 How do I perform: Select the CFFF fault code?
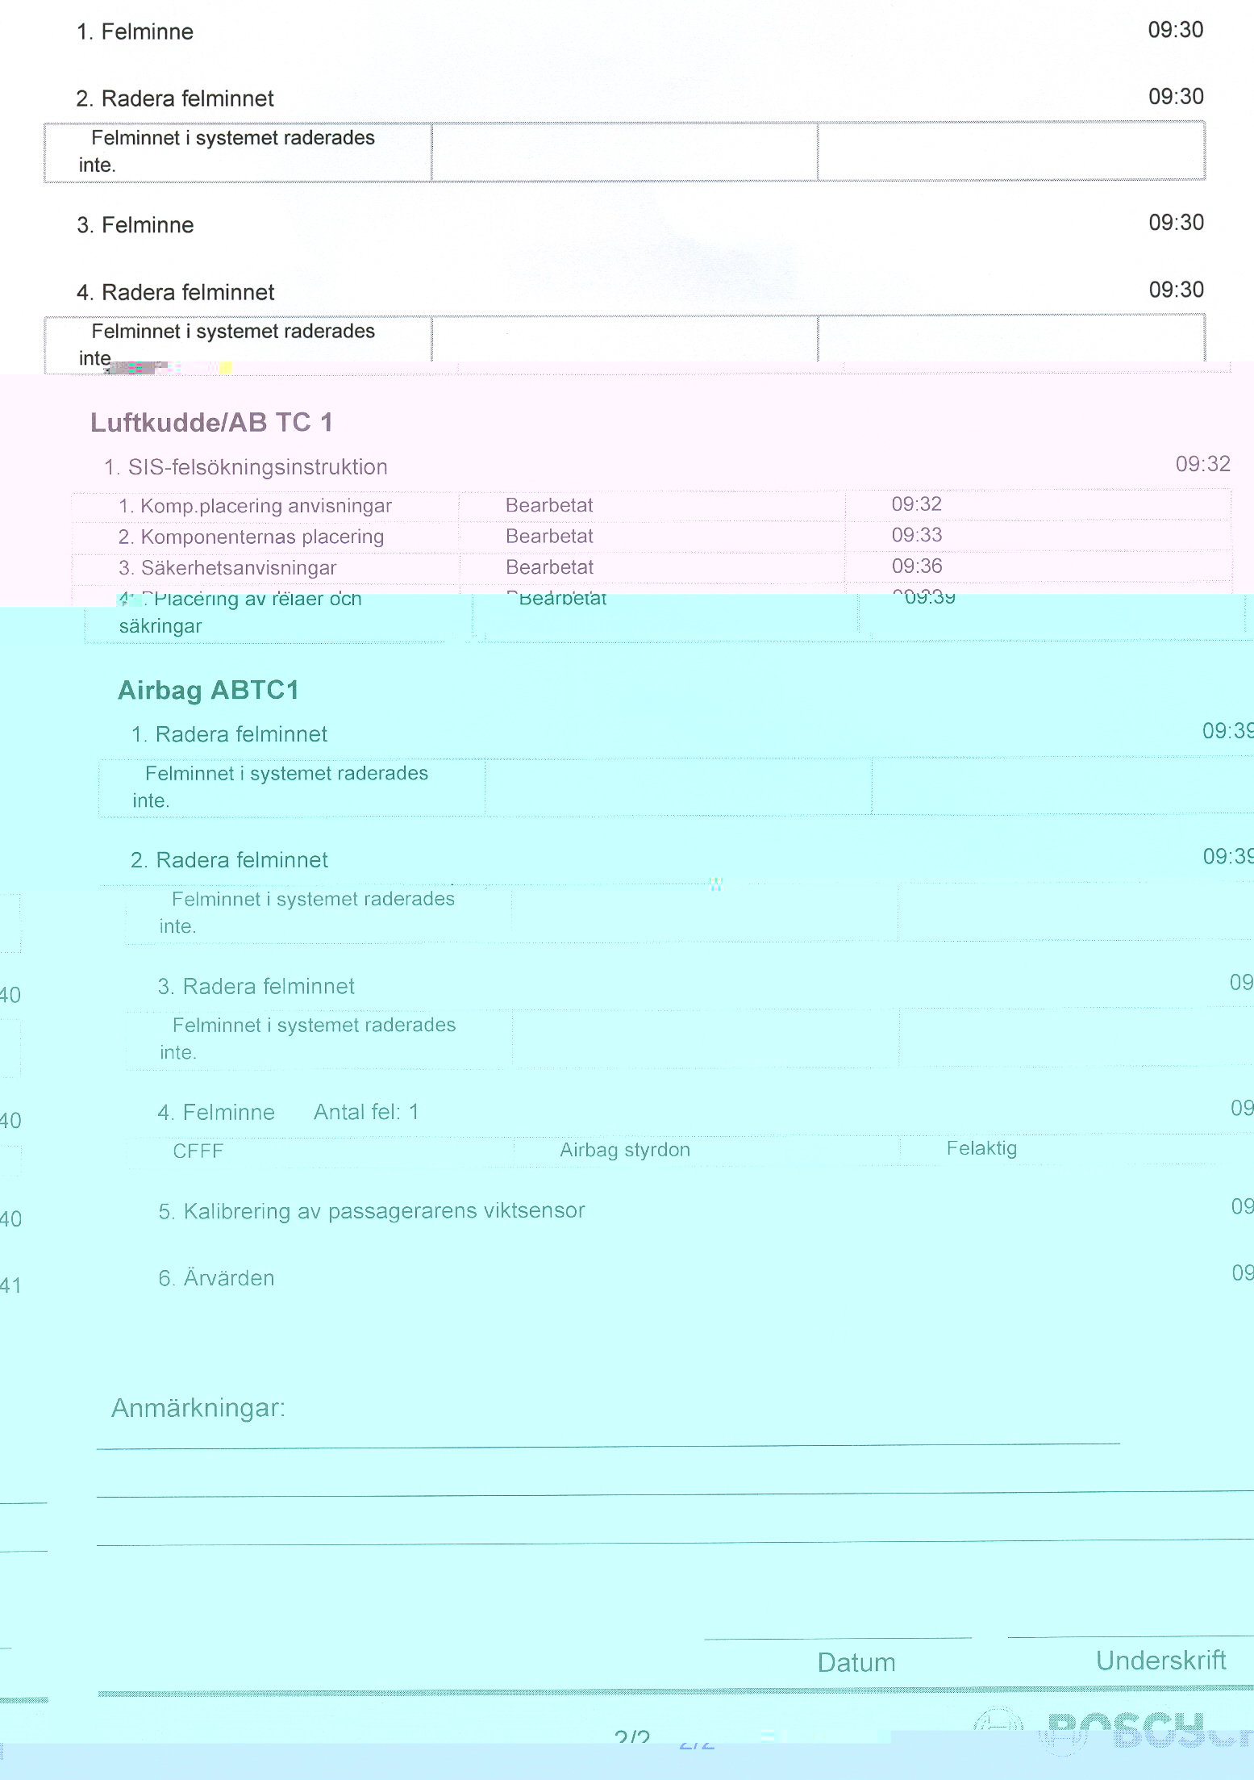(x=198, y=1151)
